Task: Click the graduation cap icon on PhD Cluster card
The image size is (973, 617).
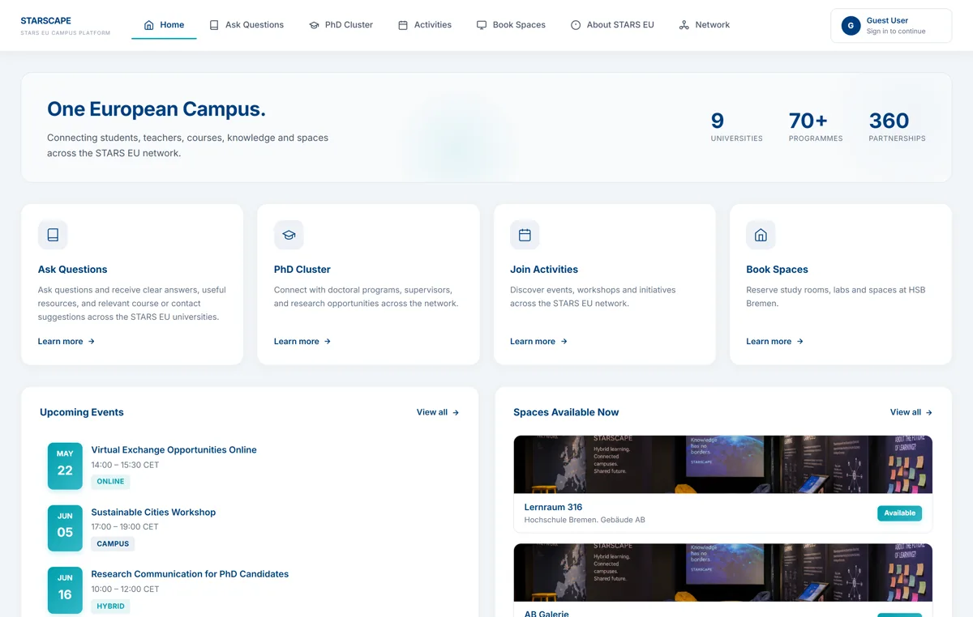Action: click(289, 235)
